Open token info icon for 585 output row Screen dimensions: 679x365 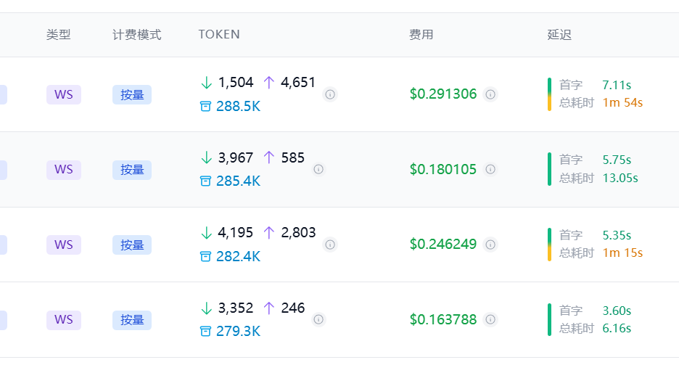click(x=318, y=169)
